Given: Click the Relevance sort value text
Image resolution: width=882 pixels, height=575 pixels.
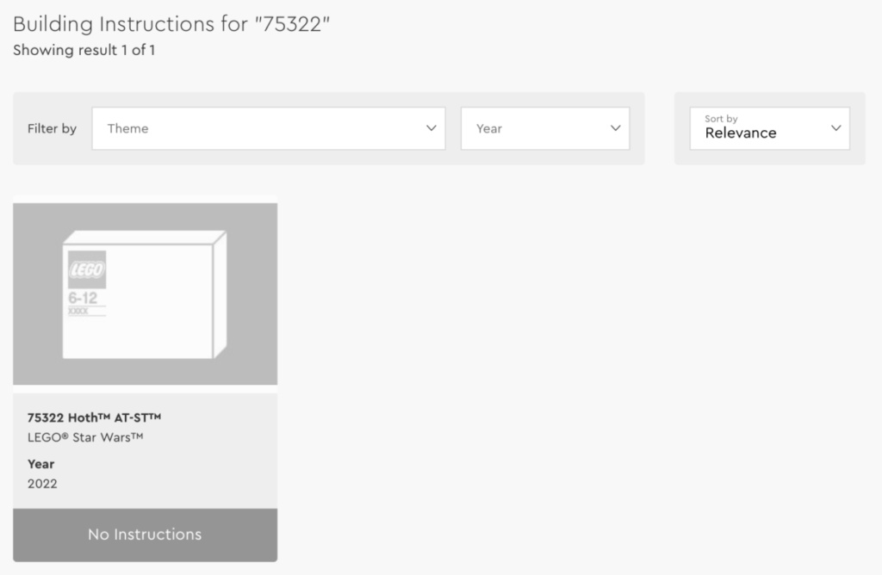Looking at the screenshot, I should [741, 133].
